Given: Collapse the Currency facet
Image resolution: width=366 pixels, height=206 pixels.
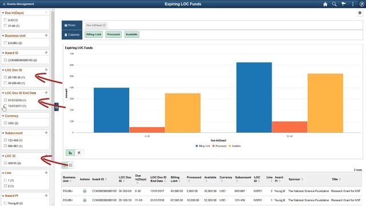Looking at the screenshot, I should (3, 116).
